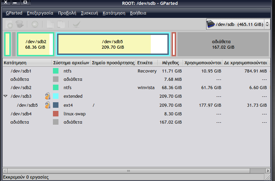275x181 pixels.
Task: Click the green ntfs swatch for /dev/sdb1
Action: click(x=56, y=71)
